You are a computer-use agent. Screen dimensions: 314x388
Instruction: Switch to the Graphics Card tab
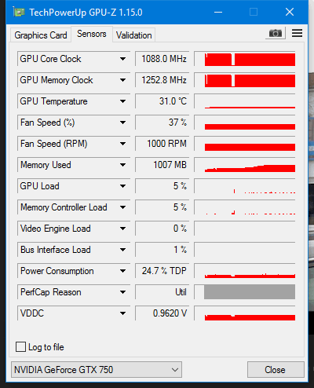coord(41,35)
